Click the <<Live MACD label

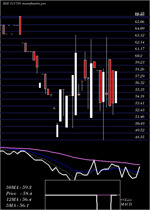126,202
